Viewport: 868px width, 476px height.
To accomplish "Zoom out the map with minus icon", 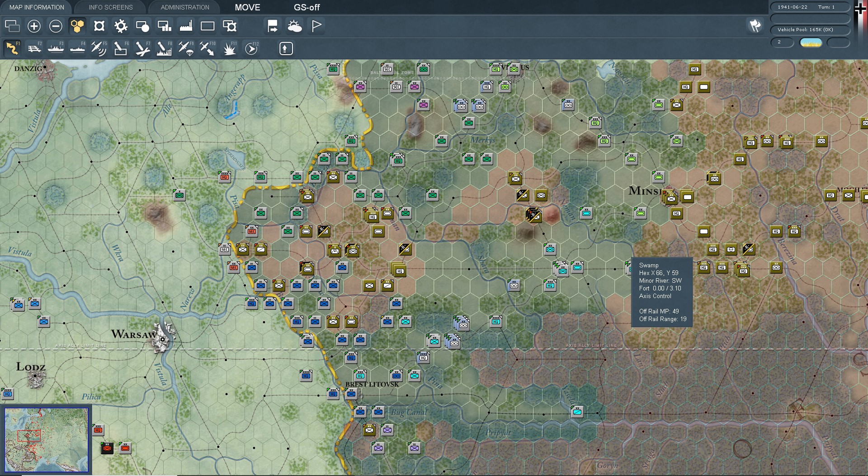I will point(56,26).
